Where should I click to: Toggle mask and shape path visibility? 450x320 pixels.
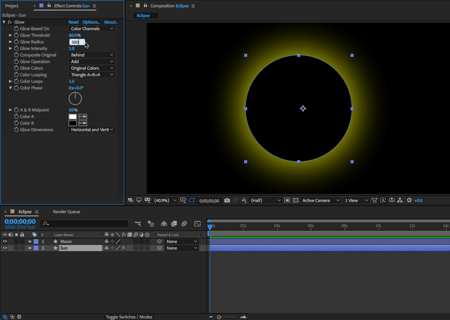tap(192, 200)
